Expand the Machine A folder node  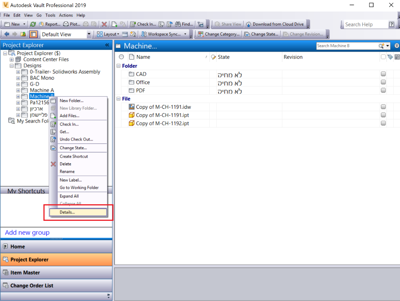point(18,90)
